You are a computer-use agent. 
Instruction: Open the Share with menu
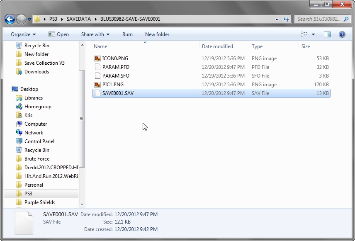click(x=95, y=34)
